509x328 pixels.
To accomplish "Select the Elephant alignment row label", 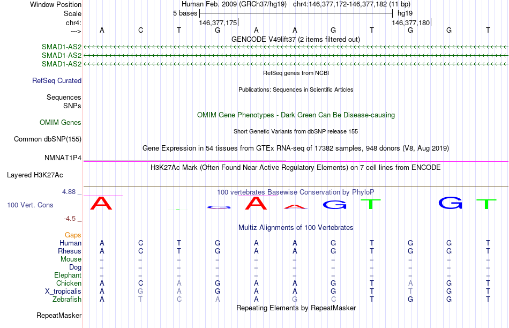I will 68,275.
